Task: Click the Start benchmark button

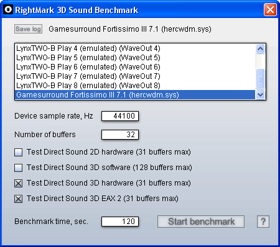Action: (201, 222)
